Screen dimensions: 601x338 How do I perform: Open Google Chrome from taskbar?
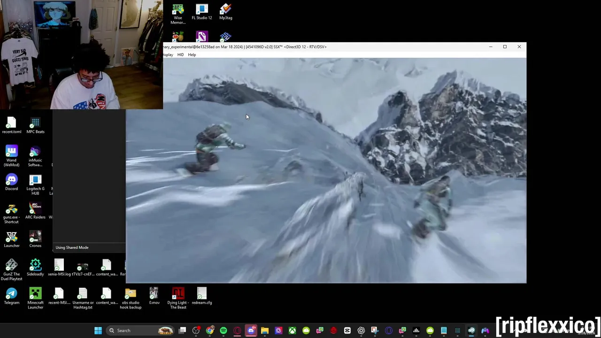click(x=210, y=330)
